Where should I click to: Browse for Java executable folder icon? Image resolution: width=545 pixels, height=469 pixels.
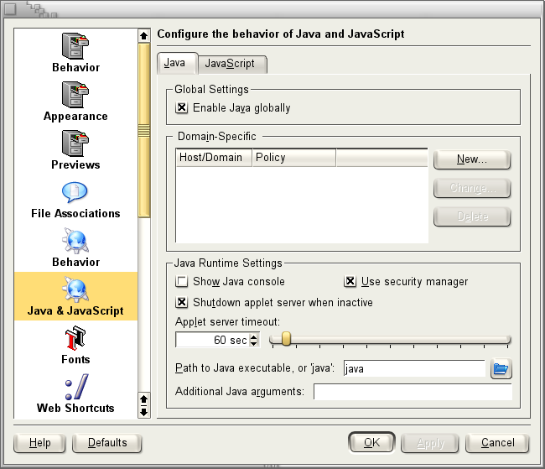501,368
